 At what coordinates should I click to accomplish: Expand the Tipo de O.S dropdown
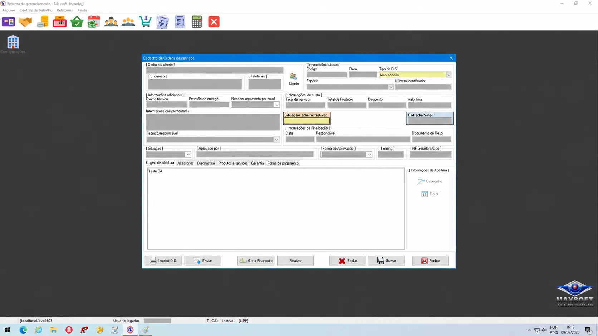click(448, 75)
